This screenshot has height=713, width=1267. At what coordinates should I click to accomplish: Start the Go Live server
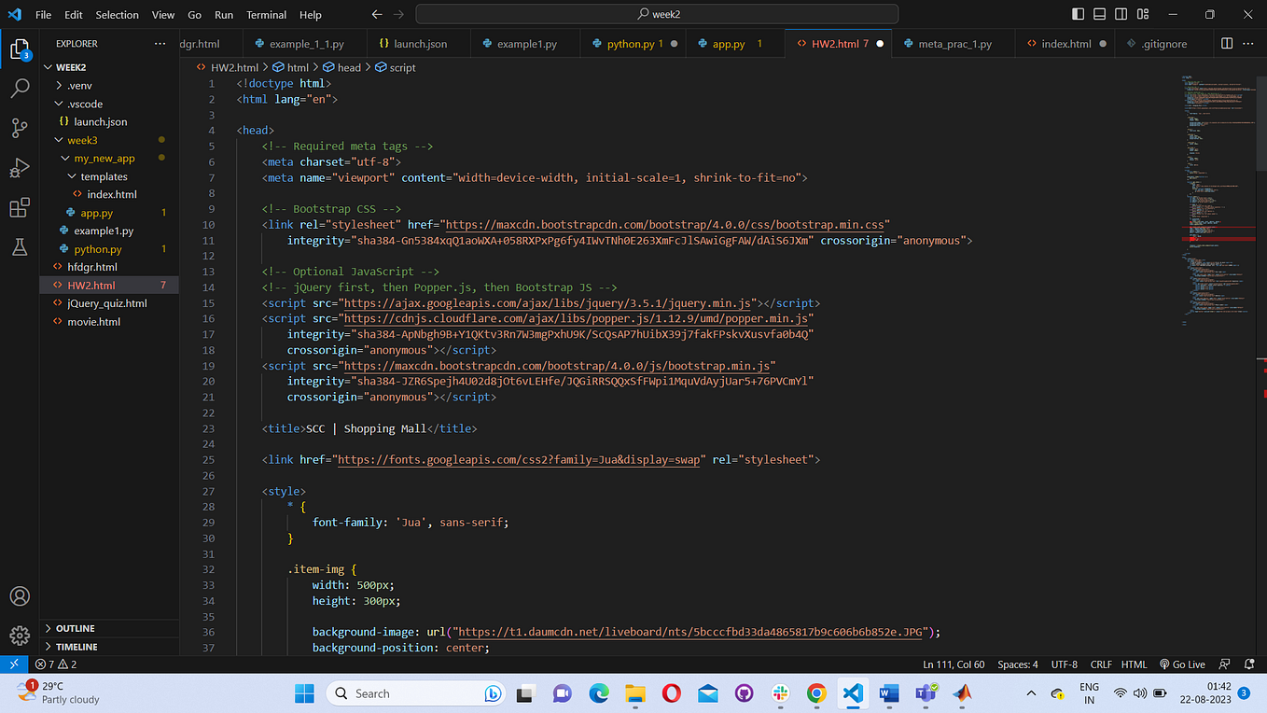pos(1182,664)
